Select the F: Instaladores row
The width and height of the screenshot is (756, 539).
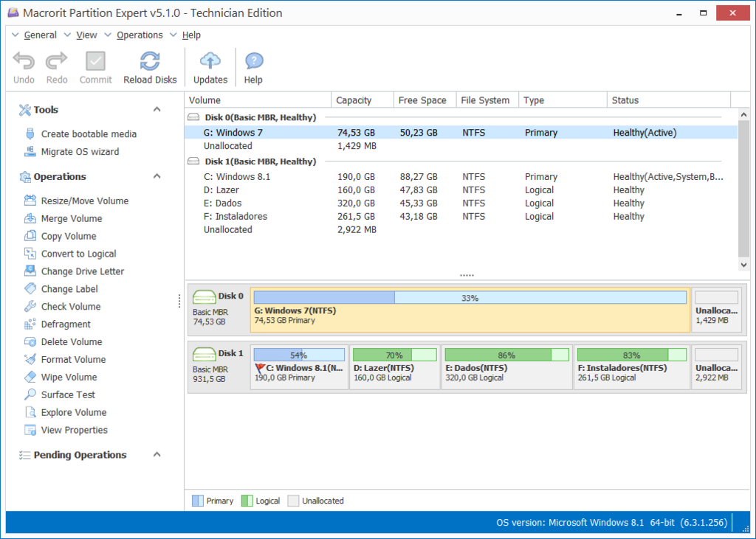[x=461, y=216]
